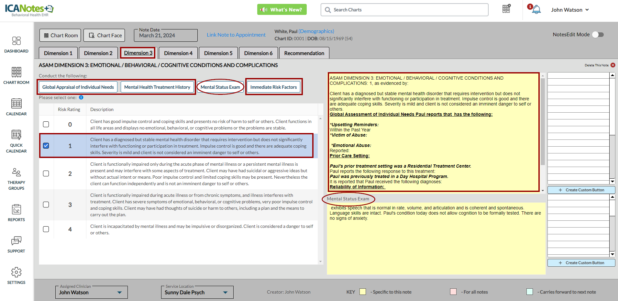
Task: Check the risk rating 2 checkbox
Action: tap(46, 173)
